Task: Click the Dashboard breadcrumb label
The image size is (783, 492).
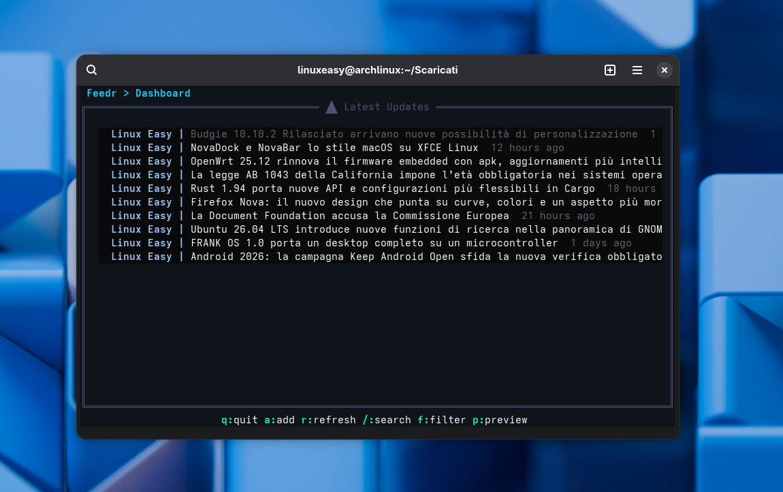Action: (163, 93)
